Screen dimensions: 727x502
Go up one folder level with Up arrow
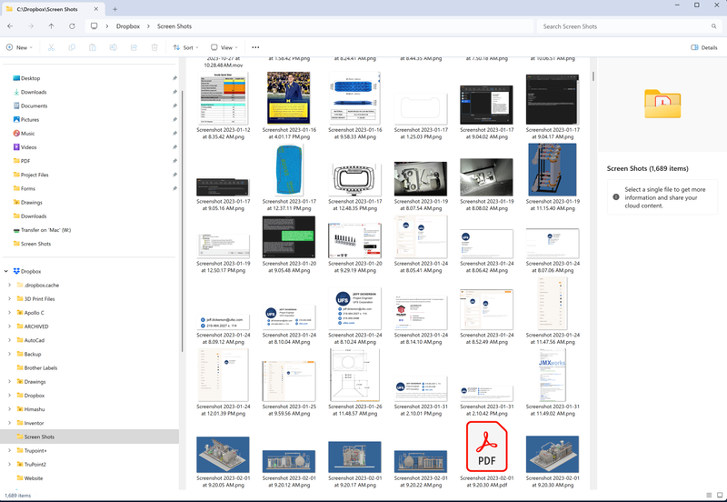[x=51, y=26]
